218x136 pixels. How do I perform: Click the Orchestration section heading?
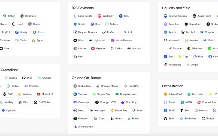tap(173, 86)
